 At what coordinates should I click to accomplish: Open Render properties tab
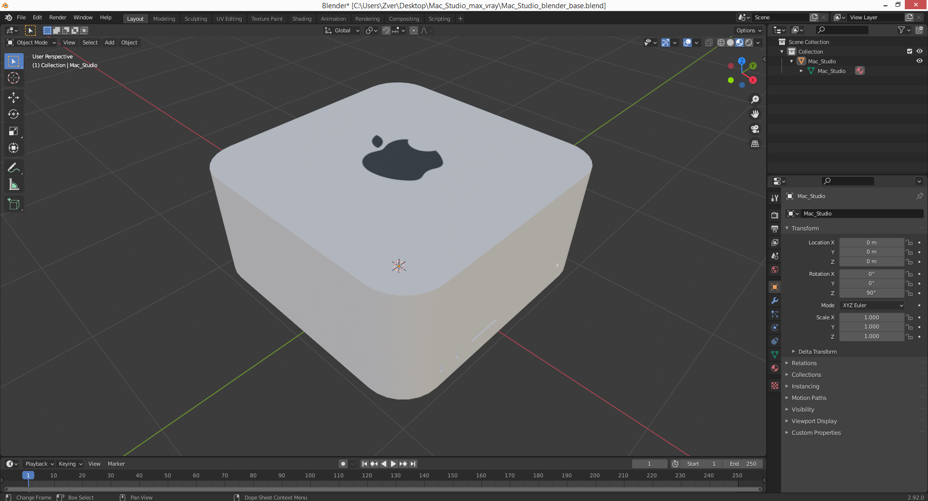pyautogui.click(x=775, y=215)
